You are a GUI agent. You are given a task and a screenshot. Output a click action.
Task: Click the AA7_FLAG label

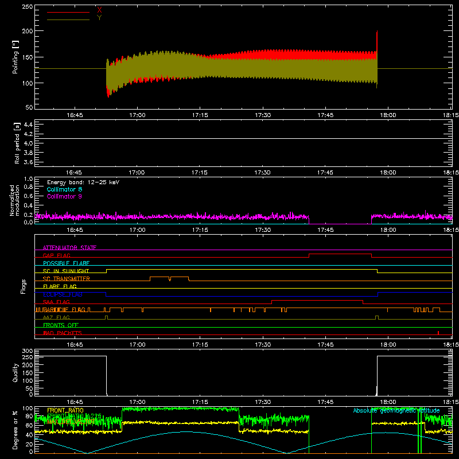point(56,317)
